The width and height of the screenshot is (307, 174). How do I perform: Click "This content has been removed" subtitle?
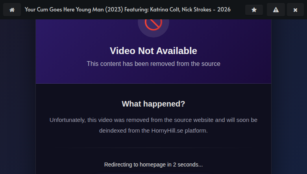tap(153, 64)
